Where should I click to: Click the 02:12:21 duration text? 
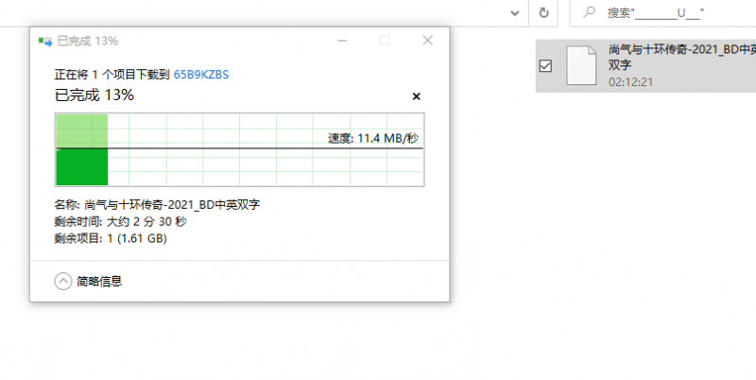click(x=630, y=82)
